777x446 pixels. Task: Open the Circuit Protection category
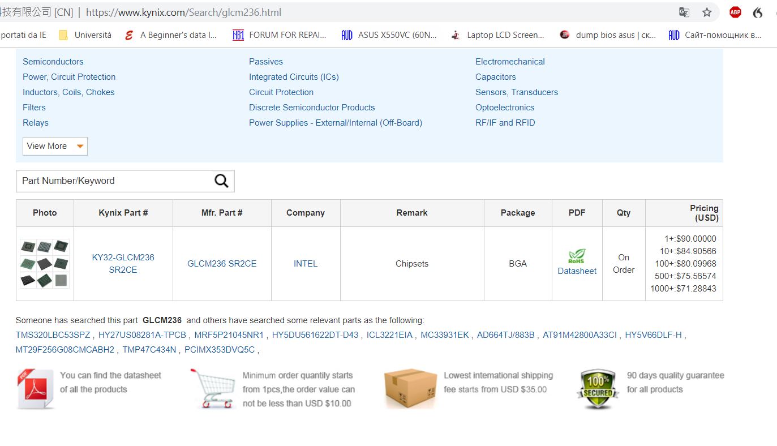tap(281, 92)
